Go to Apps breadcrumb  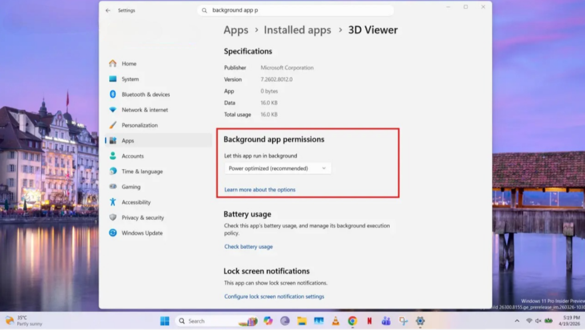pyautogui.click(x=236, y=30)
